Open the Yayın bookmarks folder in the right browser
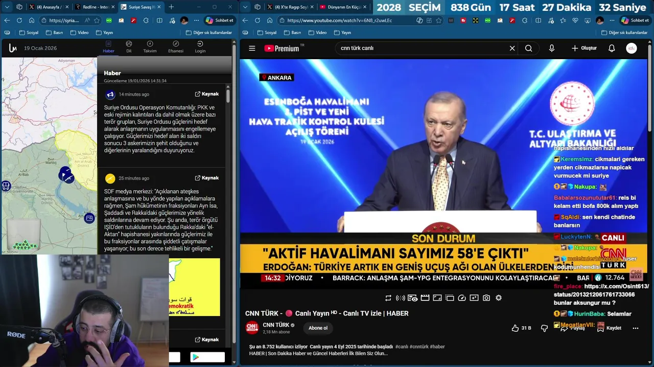The width and height of the screenshot is (654, 367). 342,33
